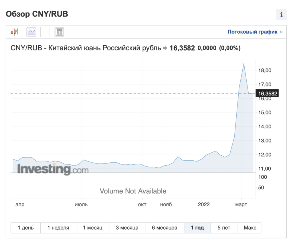Click the bold 16,3582 rate value in header
This screenshot has height=247, width=293.
[x=182, y=48]
